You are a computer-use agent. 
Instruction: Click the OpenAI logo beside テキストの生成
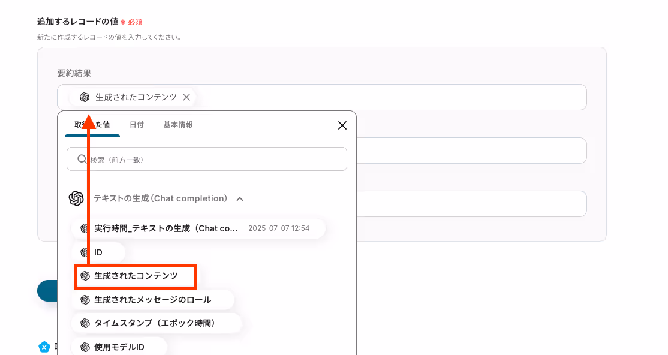pyautogui.click(x=76, y=198)
